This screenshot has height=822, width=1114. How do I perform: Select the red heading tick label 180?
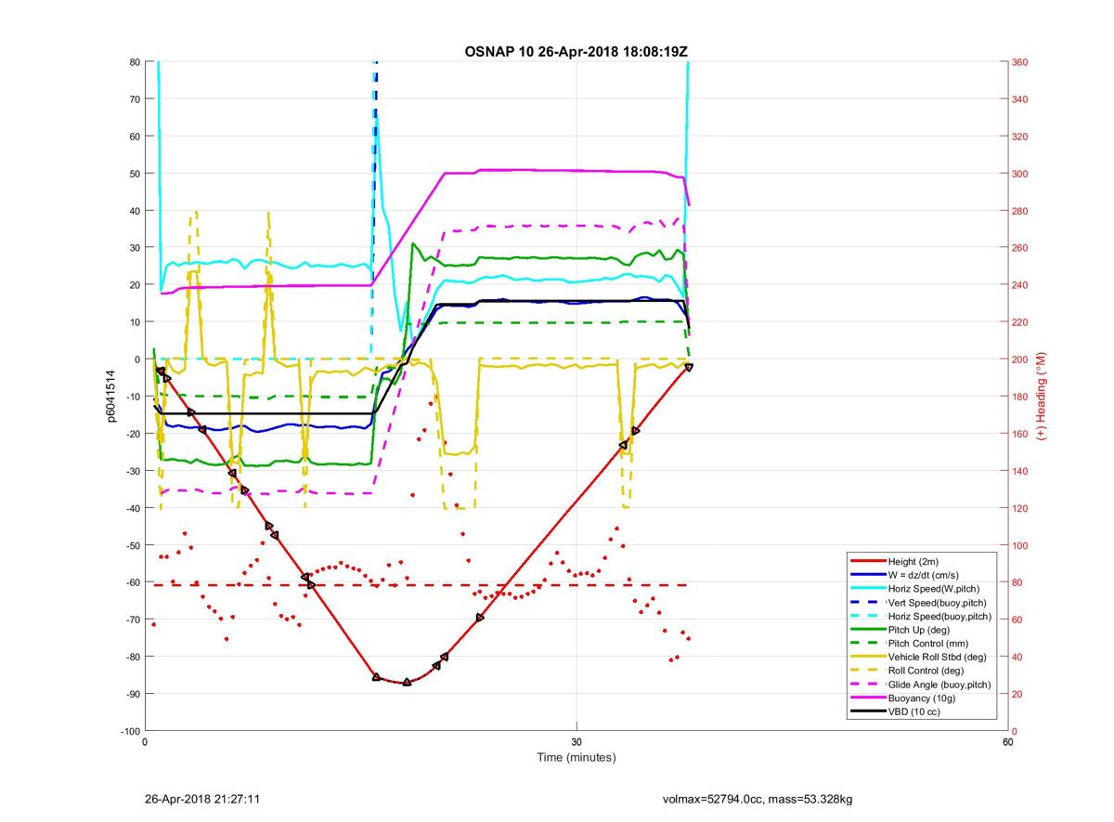tap(1021, 397)
